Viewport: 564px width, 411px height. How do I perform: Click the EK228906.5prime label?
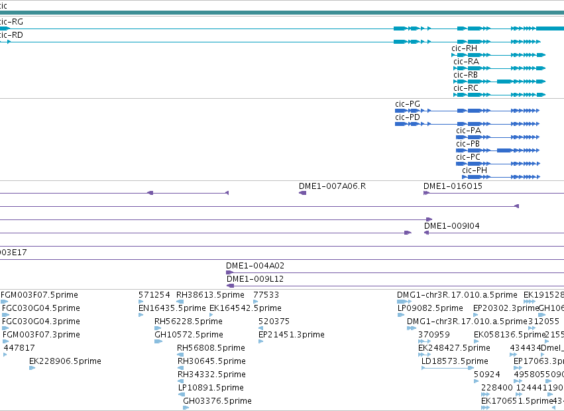(x=65, y=361)
